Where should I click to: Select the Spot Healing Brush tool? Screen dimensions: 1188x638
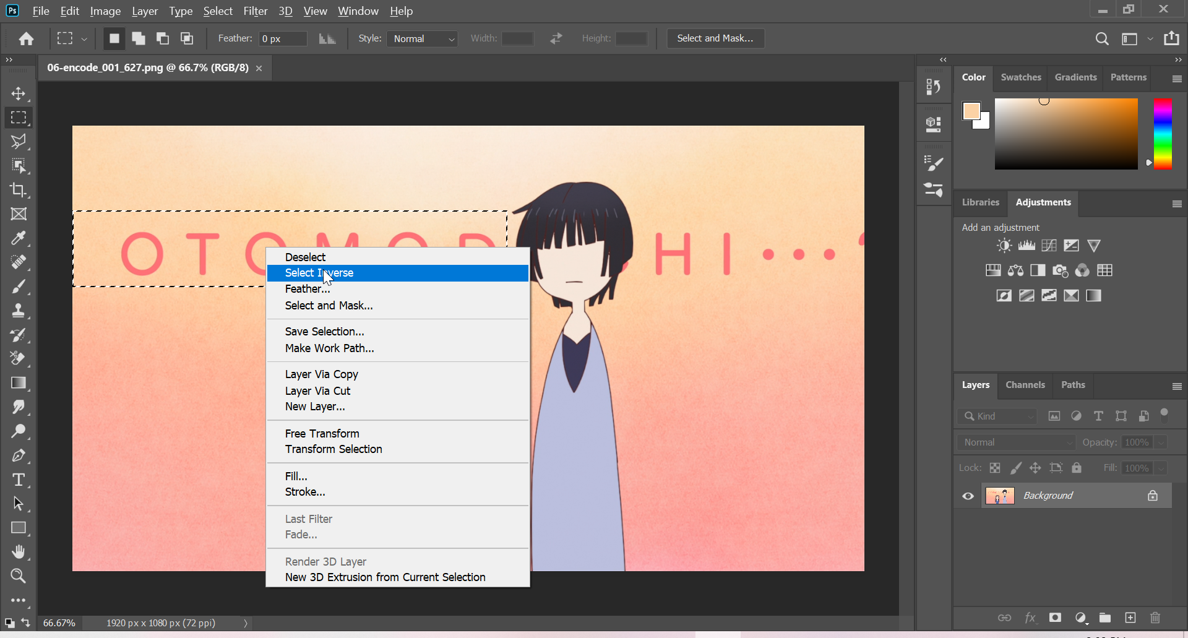tap(19, 262)
